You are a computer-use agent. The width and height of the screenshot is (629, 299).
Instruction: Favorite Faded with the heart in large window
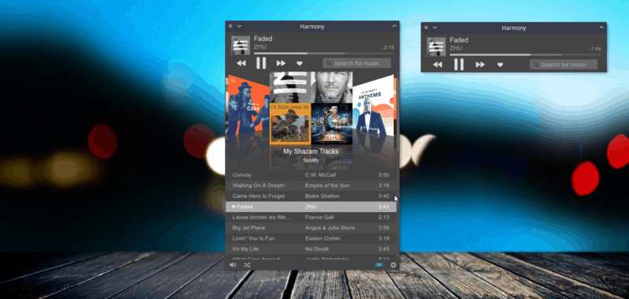pos(300,64)
